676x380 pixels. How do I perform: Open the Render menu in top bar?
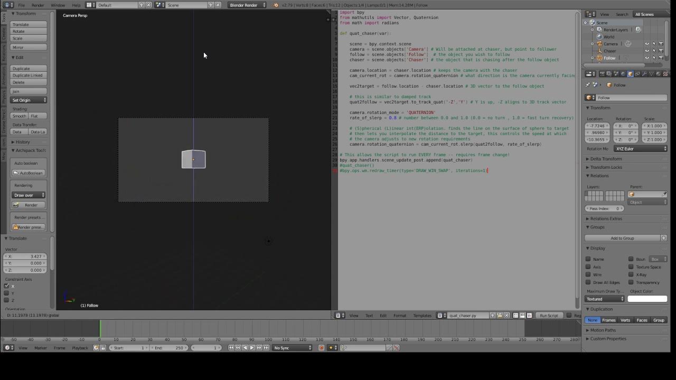[x=37, y=5]
